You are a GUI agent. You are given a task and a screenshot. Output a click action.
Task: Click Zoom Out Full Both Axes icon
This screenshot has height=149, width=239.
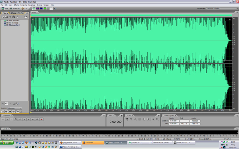(x=135, y=119)
